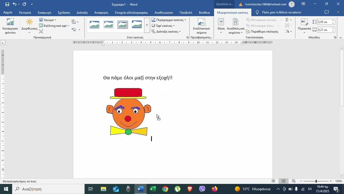Click the zoom slider handle
Viewport: 344px width, 194px height.
point(316,181)
